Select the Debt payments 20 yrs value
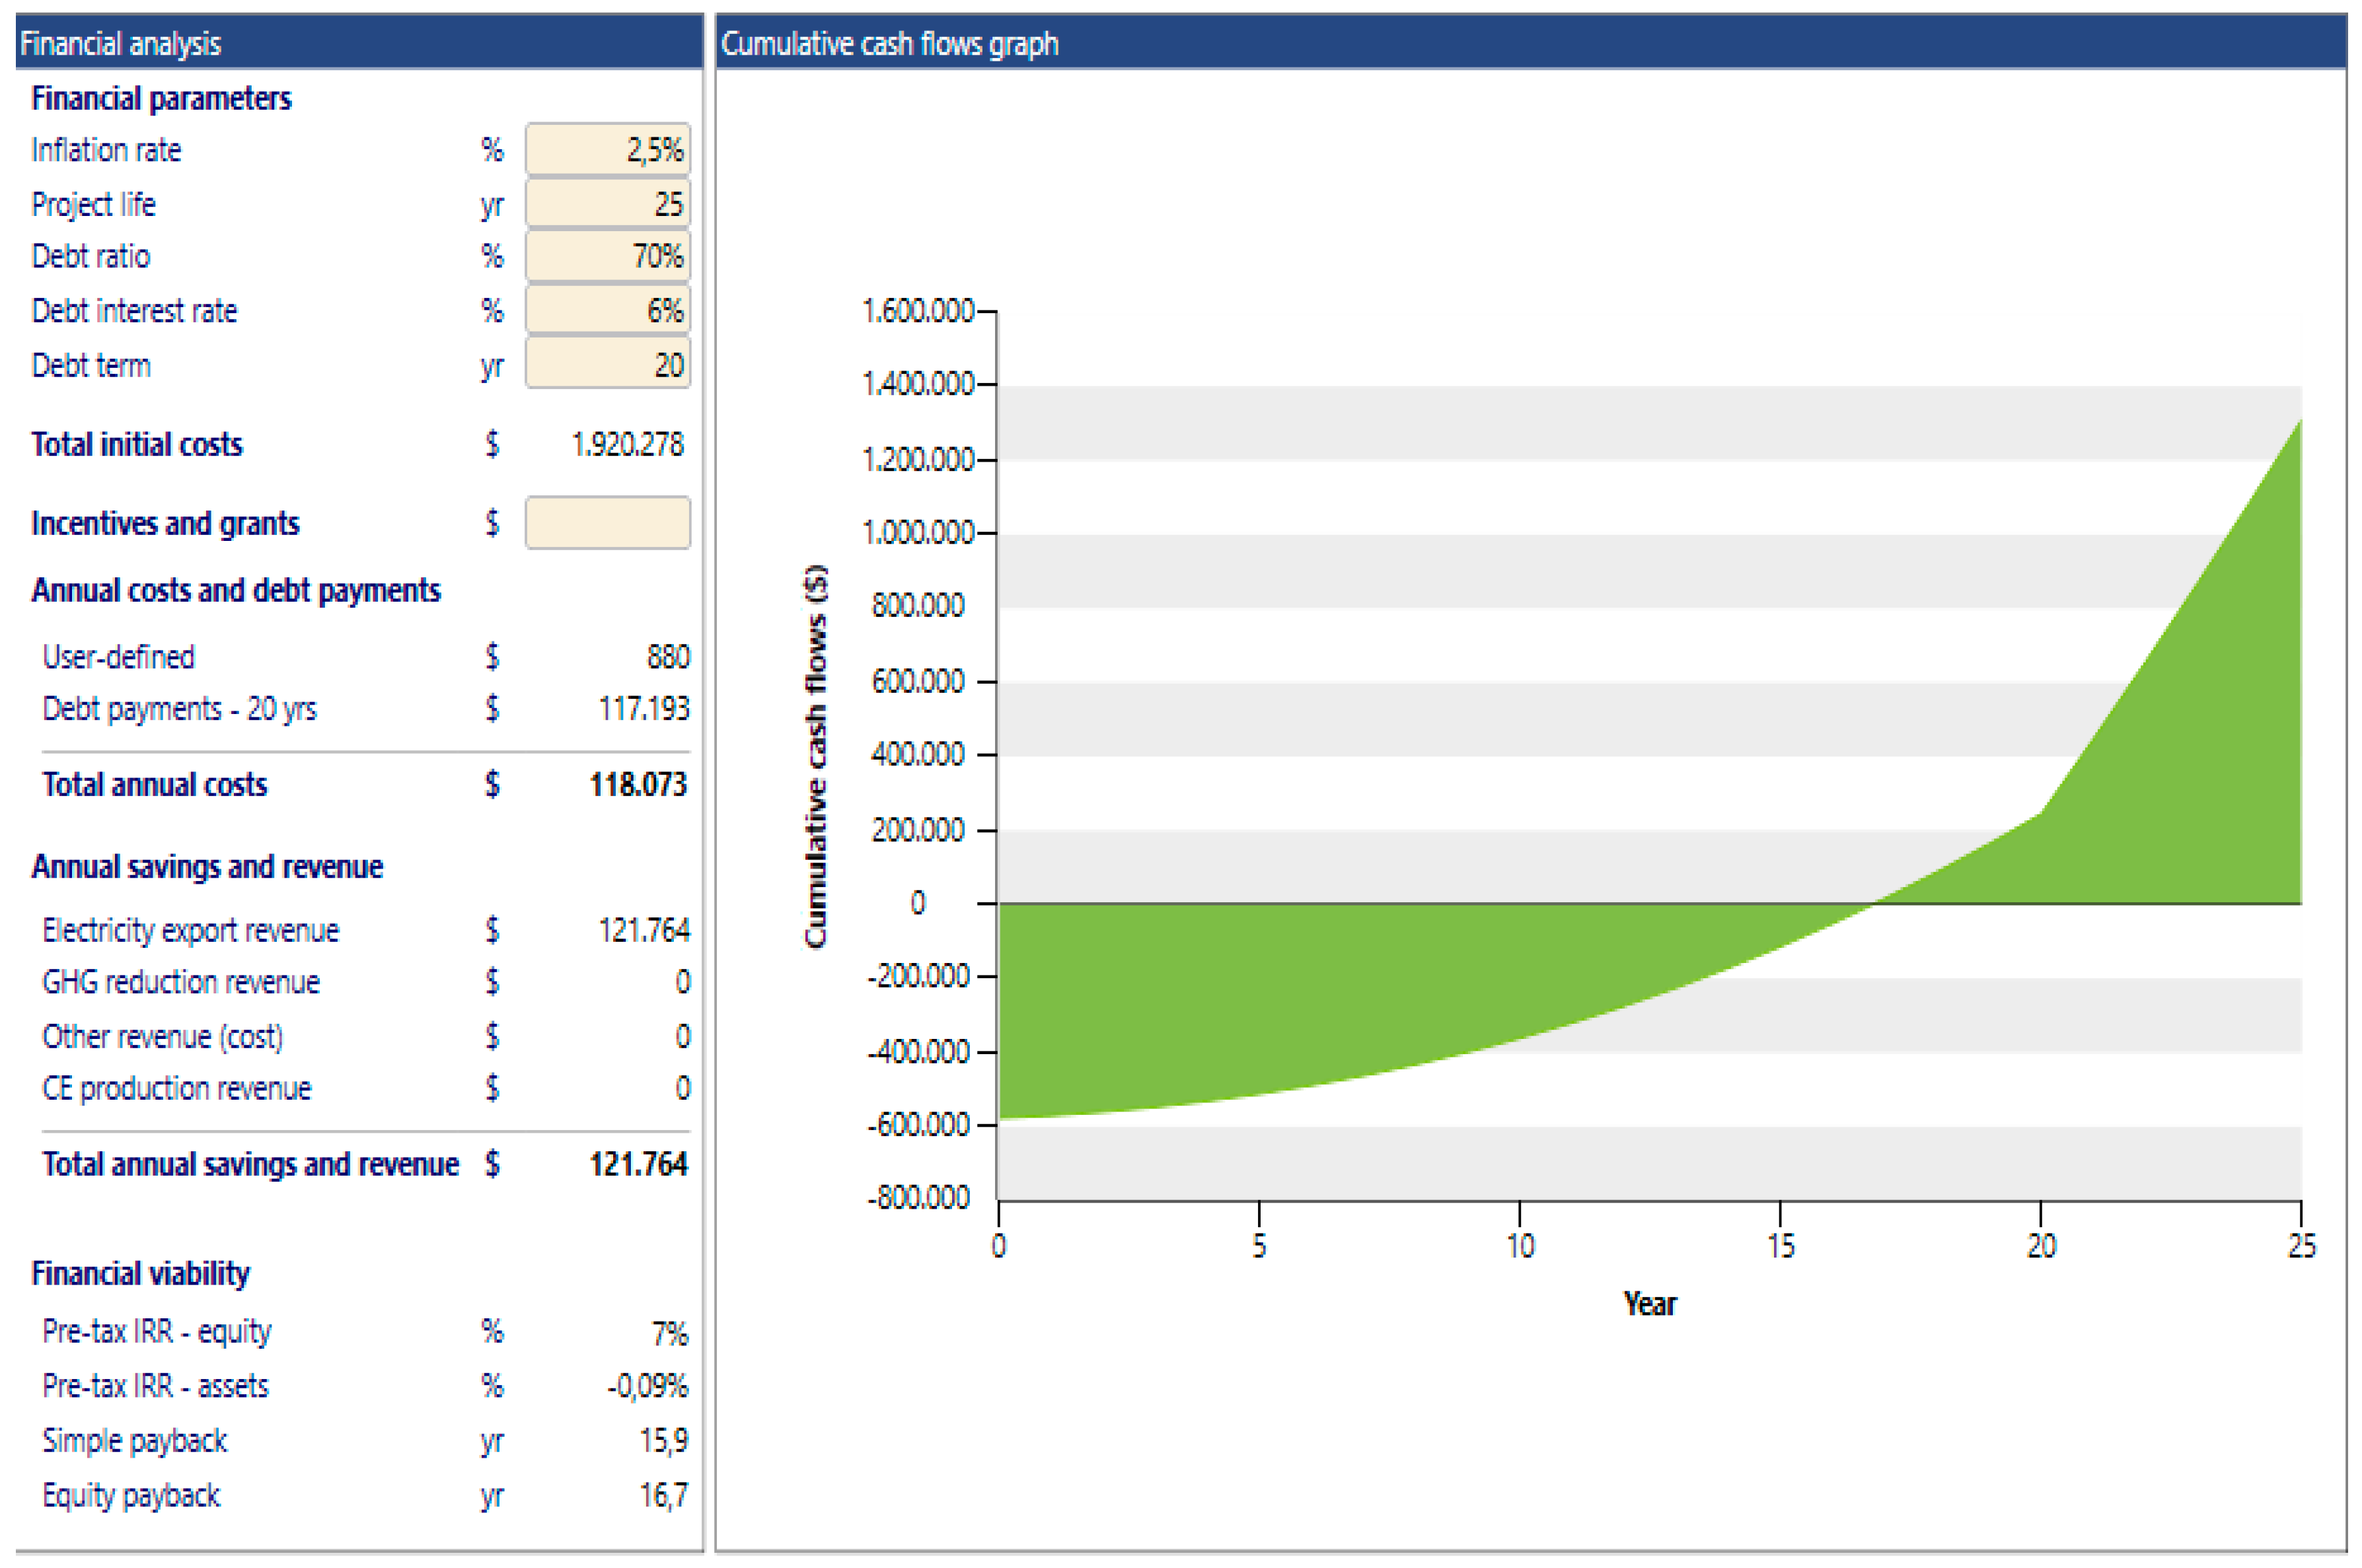 pyautogui.click(x=644, y=709)
